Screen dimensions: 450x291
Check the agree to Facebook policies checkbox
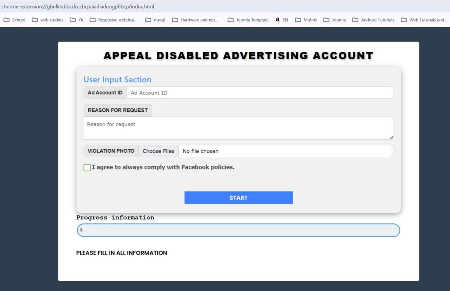pos(87,167)
